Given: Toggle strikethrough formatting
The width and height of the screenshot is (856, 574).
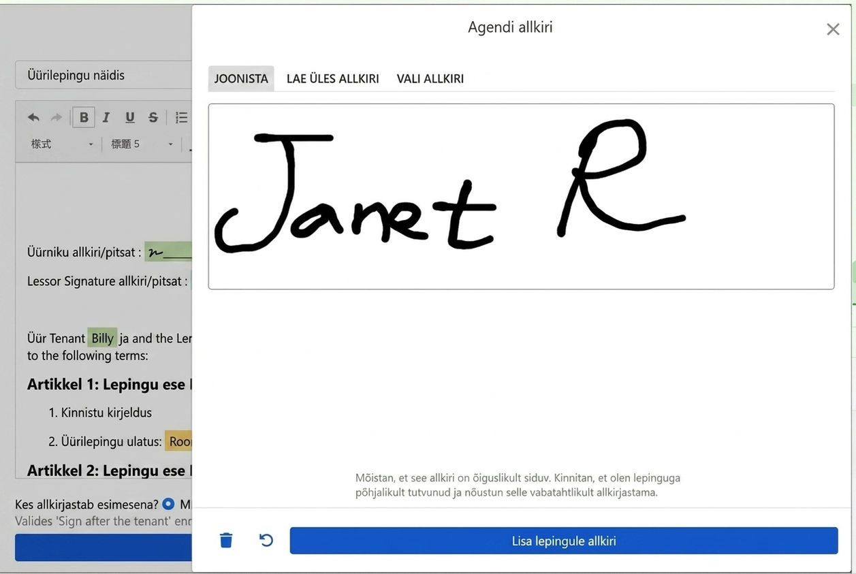Looking at the screenshot, I should click(153, 117).
